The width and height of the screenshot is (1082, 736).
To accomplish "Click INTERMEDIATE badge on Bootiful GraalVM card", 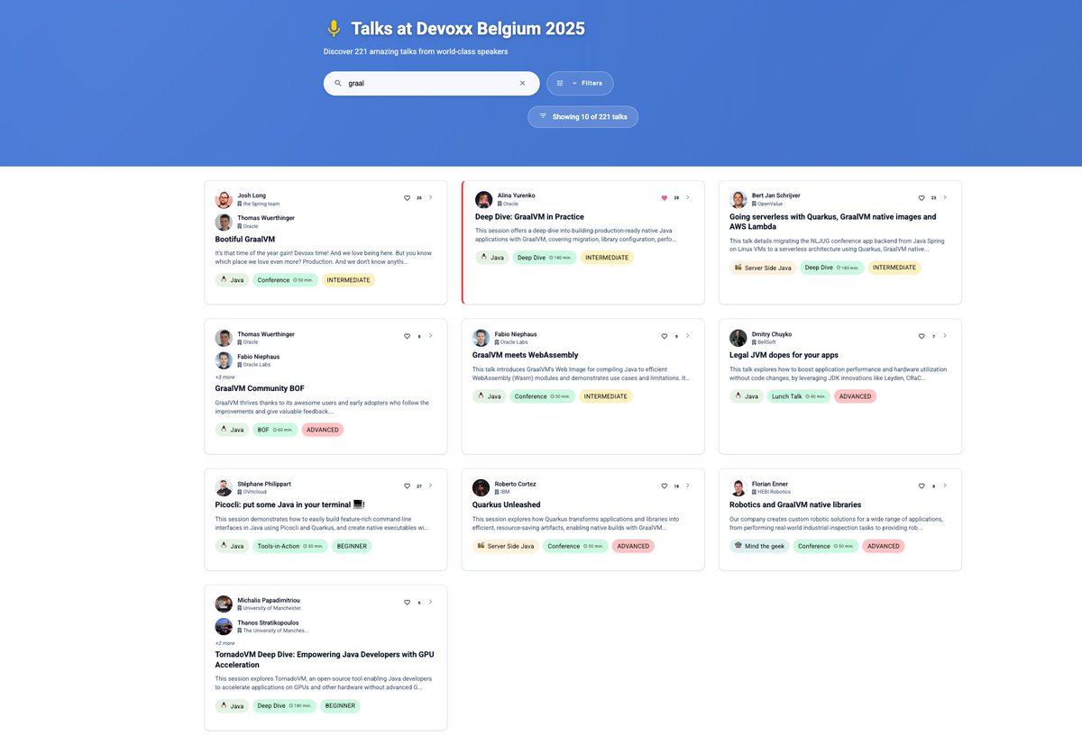I will (x=348, y=280).
